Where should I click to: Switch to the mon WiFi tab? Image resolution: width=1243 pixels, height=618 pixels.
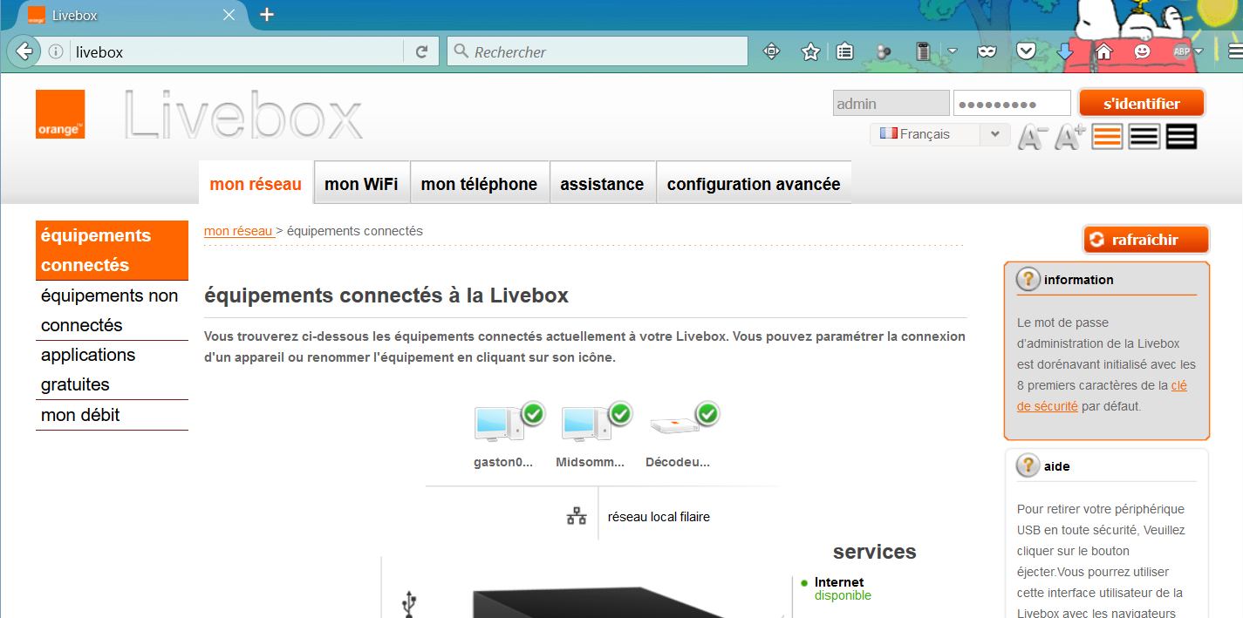click(x=361, y=183)
